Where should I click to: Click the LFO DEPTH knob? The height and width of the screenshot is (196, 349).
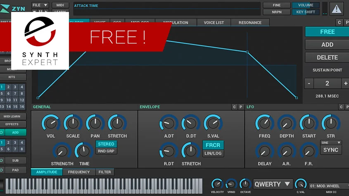point(287,123)
